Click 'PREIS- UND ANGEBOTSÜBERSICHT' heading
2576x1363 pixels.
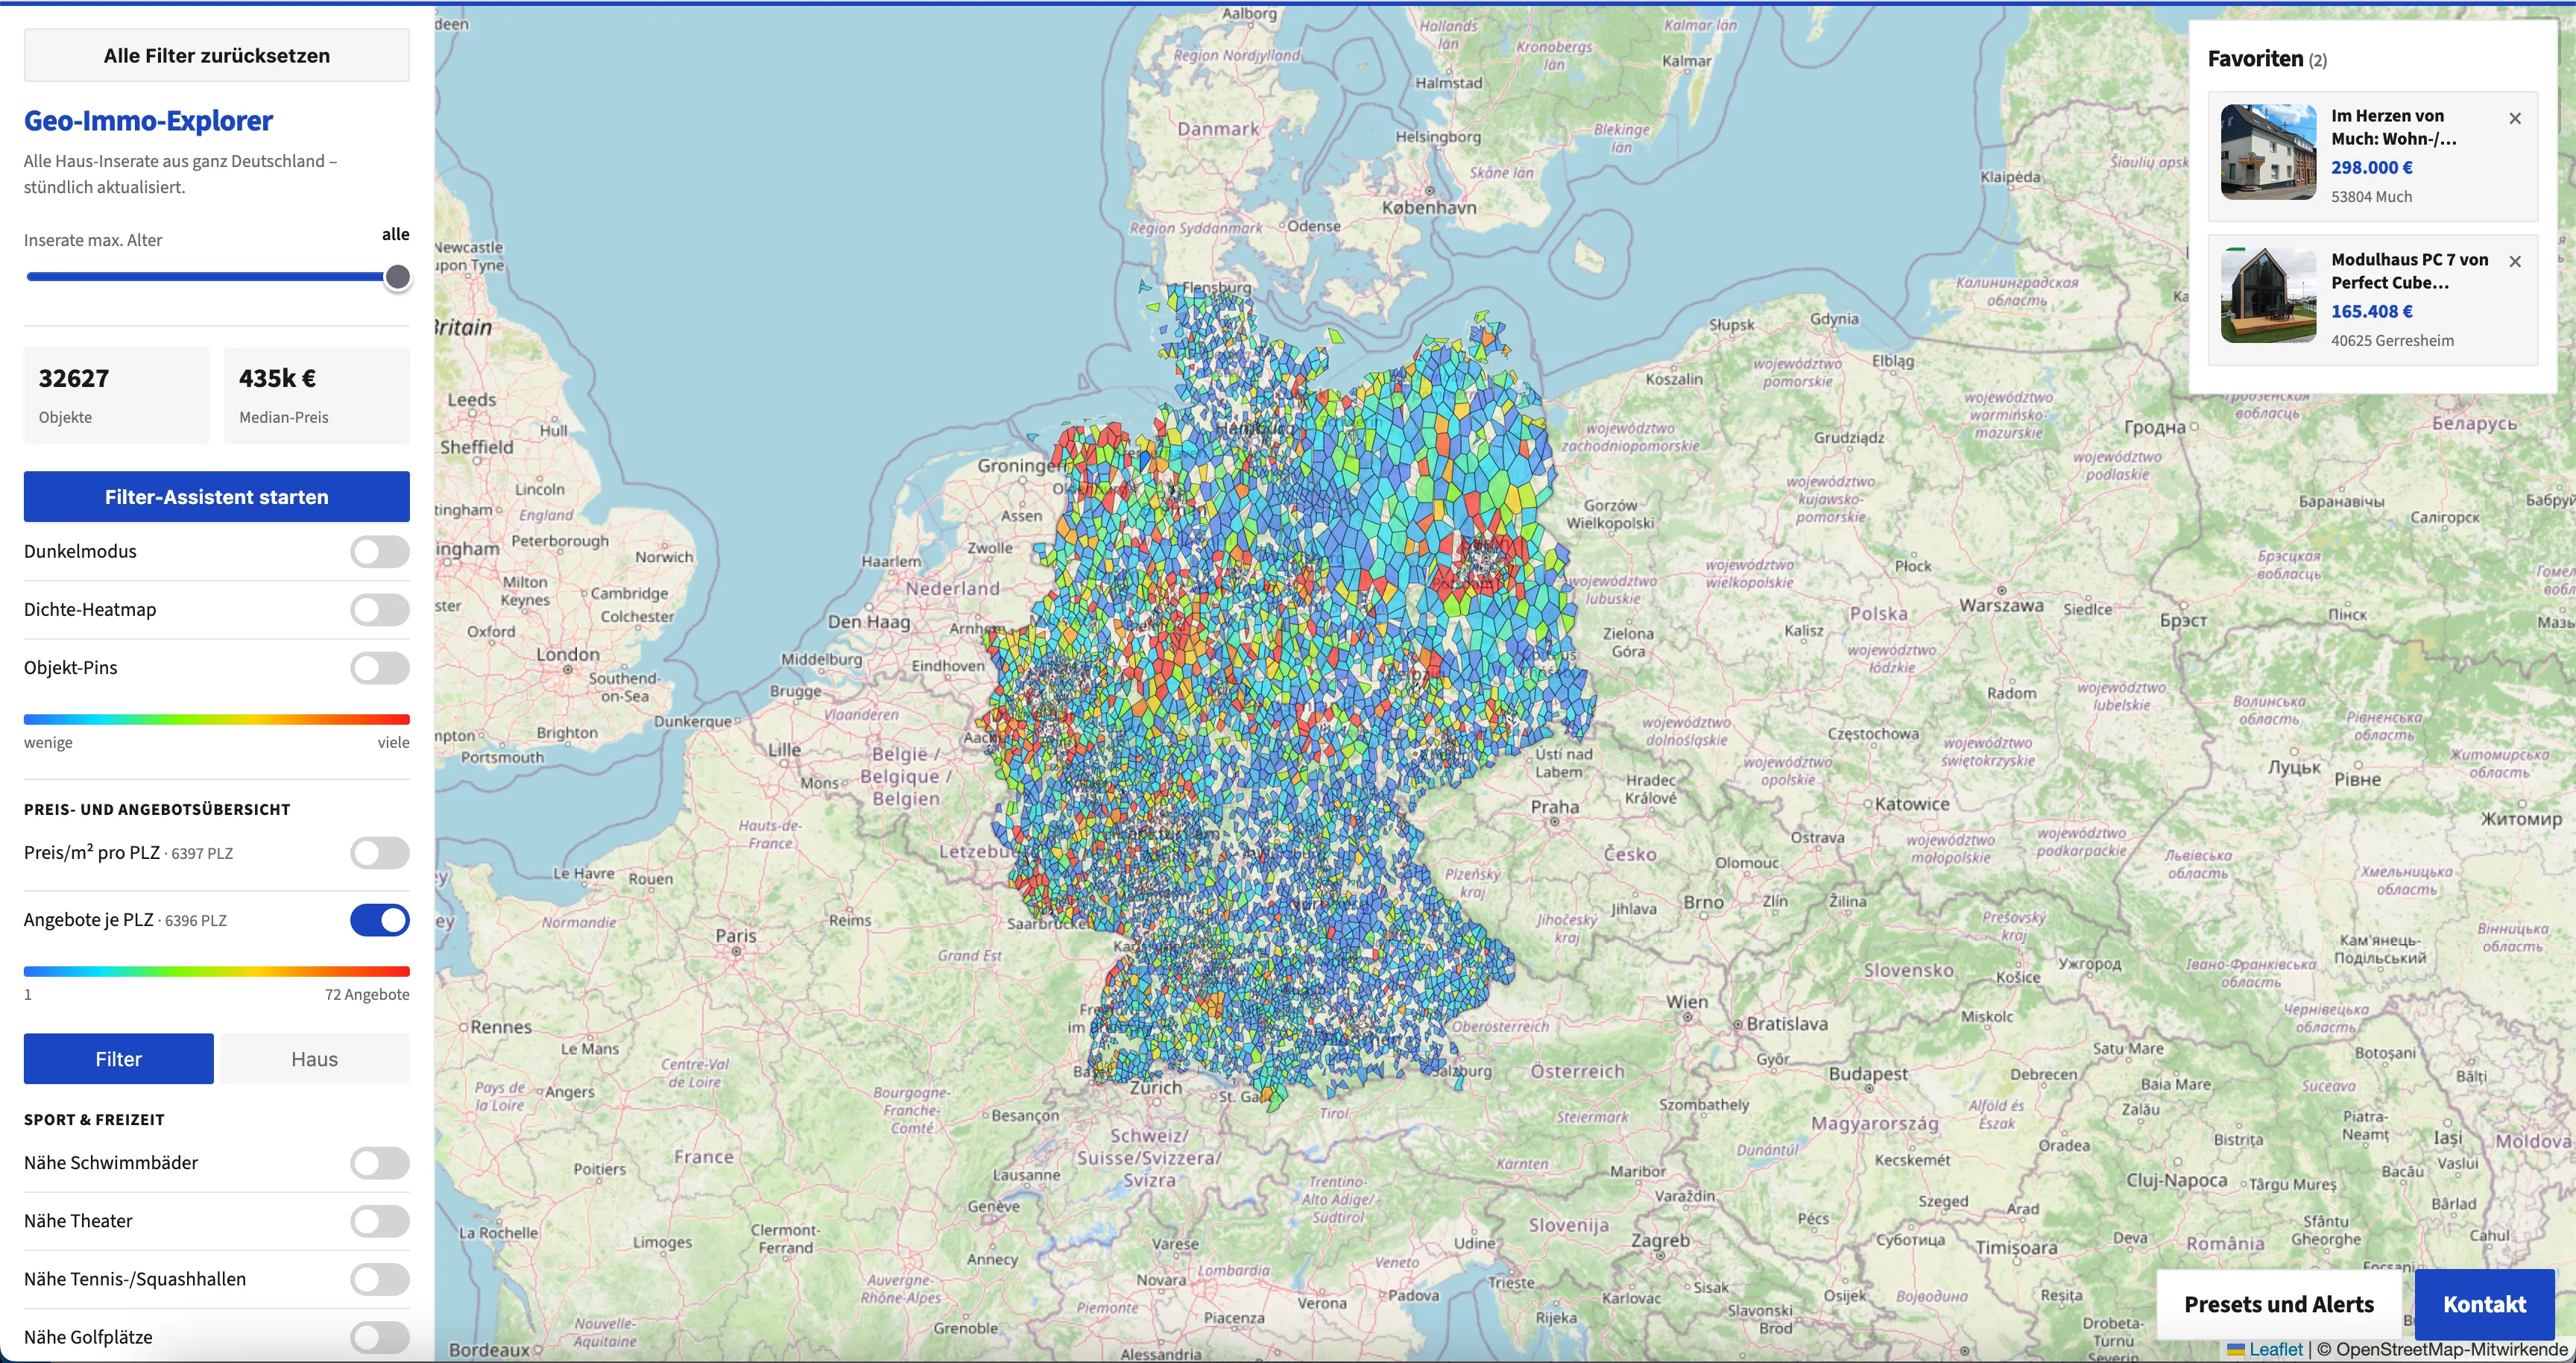point(157,810)
